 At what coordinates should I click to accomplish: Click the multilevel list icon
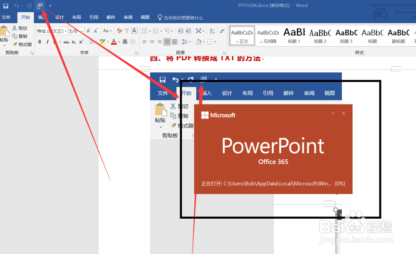tap(167, 31)
